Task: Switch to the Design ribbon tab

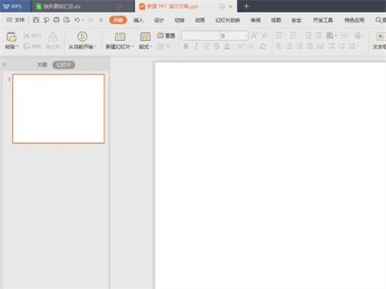Action: point(159,20)
